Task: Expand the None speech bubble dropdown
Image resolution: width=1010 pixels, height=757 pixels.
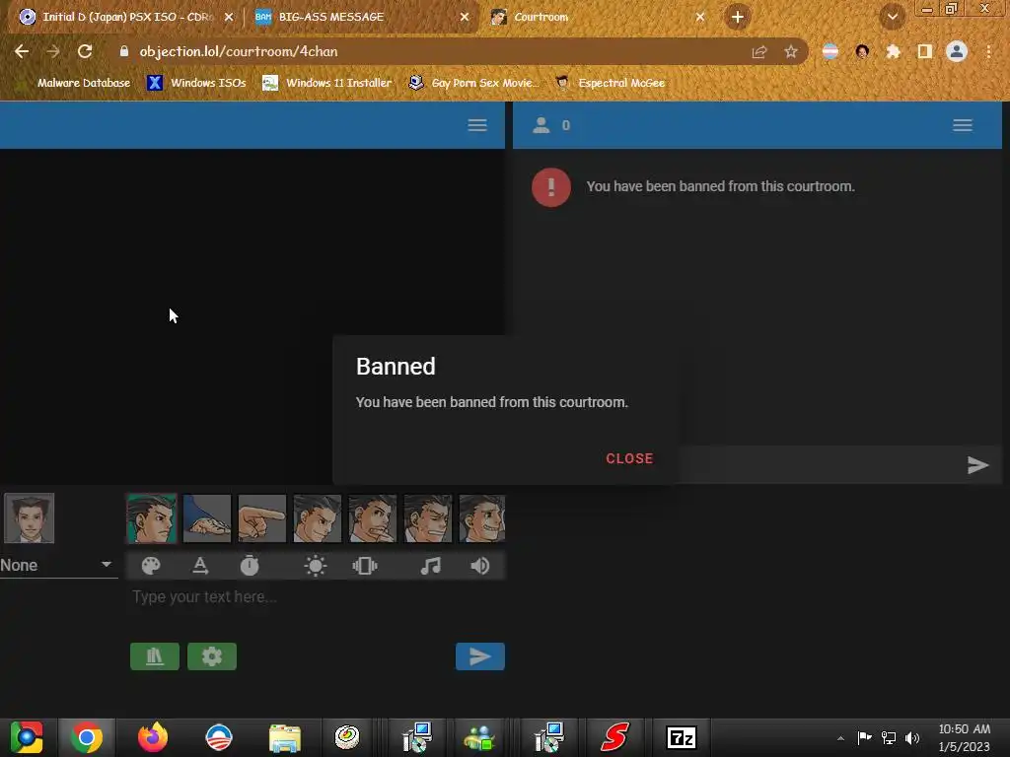Action: pyautogui.click(x=58, y=565)
